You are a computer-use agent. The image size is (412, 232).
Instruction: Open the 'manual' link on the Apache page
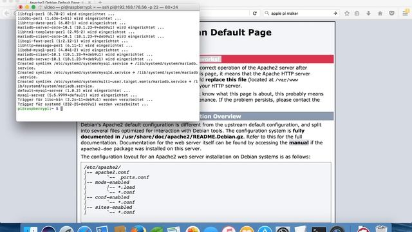pos(299,142)
